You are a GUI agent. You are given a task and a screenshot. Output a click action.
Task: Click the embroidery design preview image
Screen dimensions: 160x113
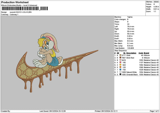click(57, 63)
